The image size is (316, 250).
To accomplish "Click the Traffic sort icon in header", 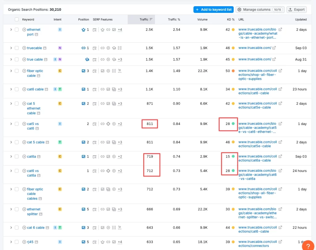I will pyautogui.click(x=151, y=19).
